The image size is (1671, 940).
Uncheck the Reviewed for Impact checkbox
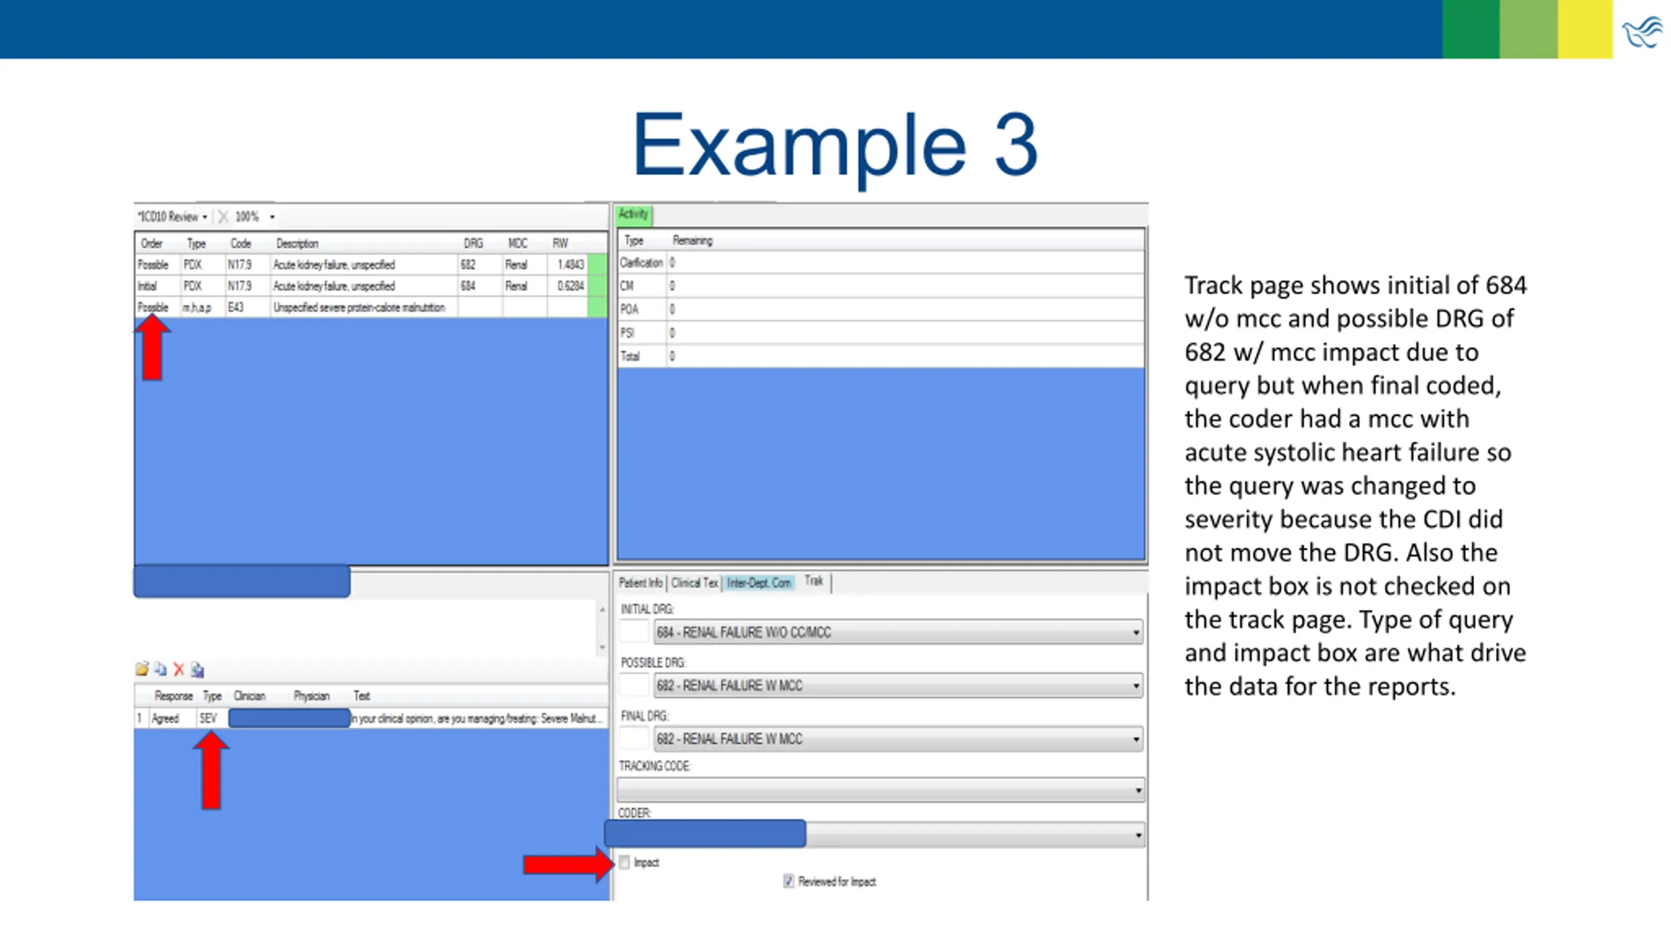click(789, 881)
